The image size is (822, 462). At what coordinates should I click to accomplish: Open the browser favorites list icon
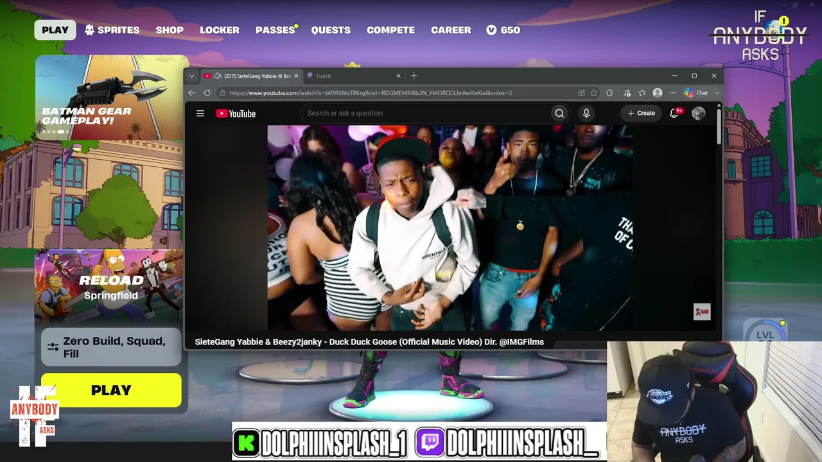click(x=642, y=93)
